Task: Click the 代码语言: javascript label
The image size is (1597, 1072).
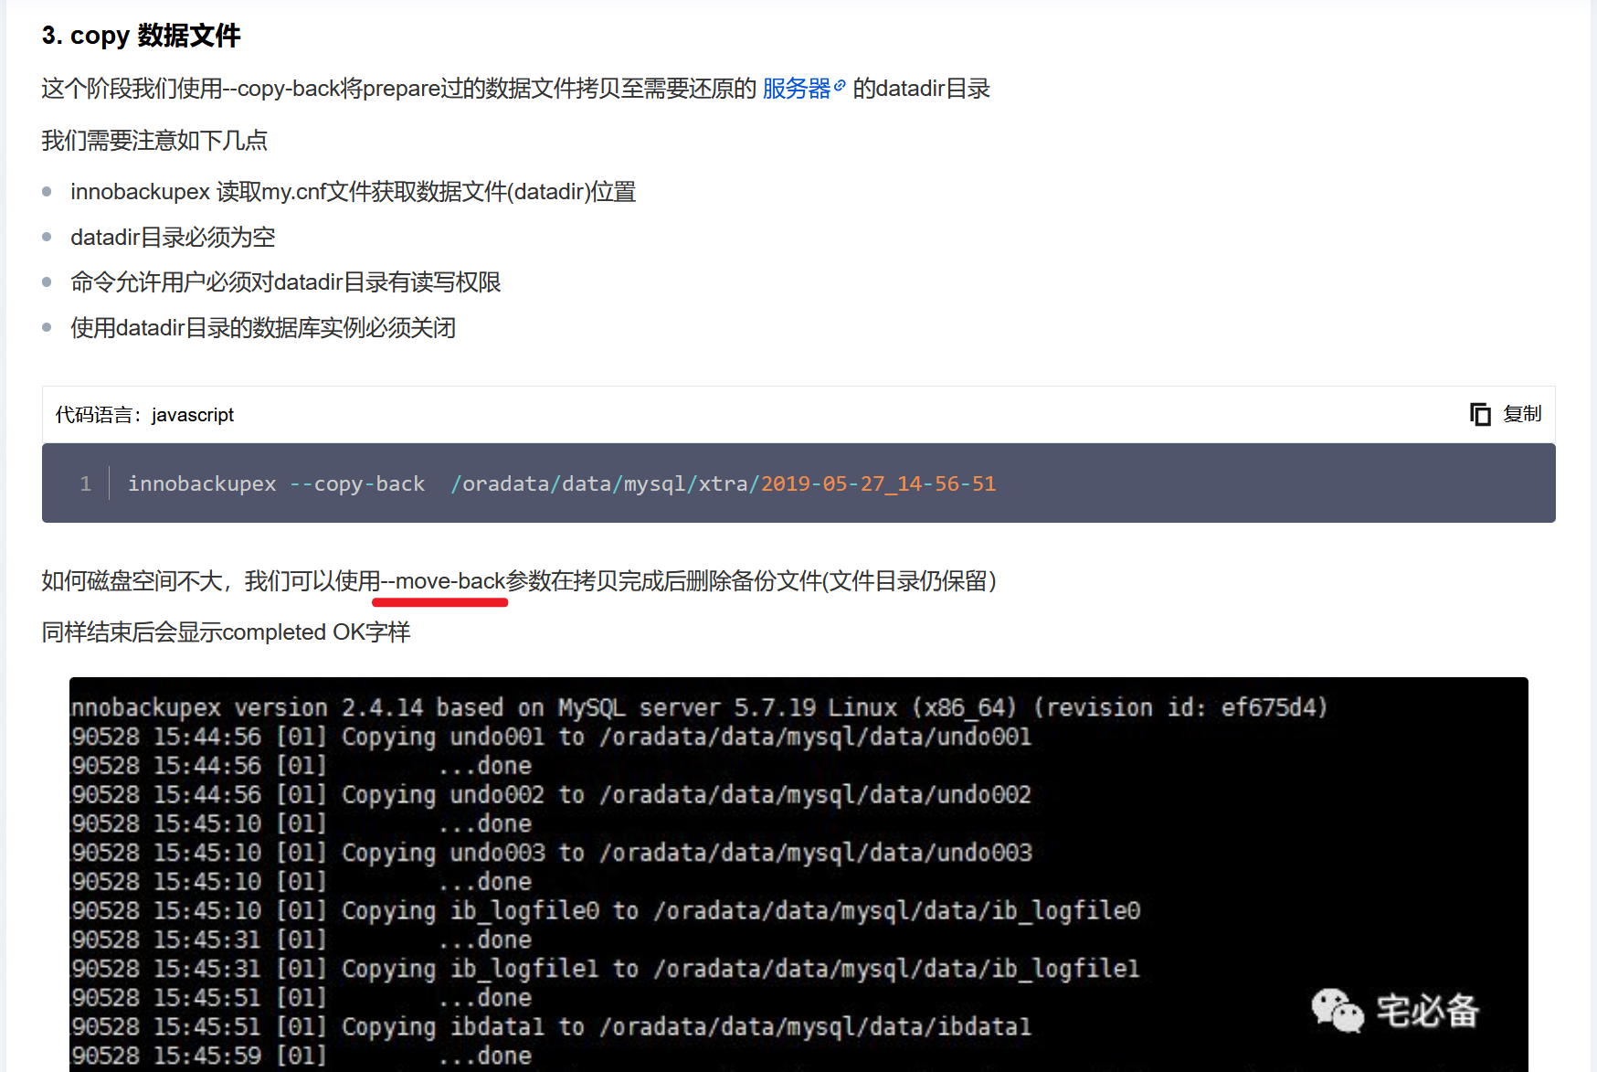Action: [x=144, y=415]
